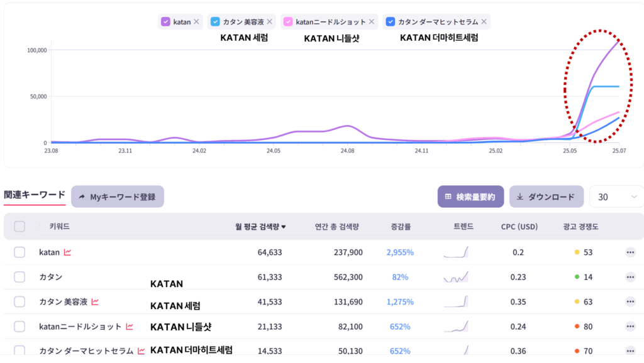Click the カタン ダーマヒットセラム keyword in table
The height and width of the screenshot is (363, 644).
[x=86, y=350]
